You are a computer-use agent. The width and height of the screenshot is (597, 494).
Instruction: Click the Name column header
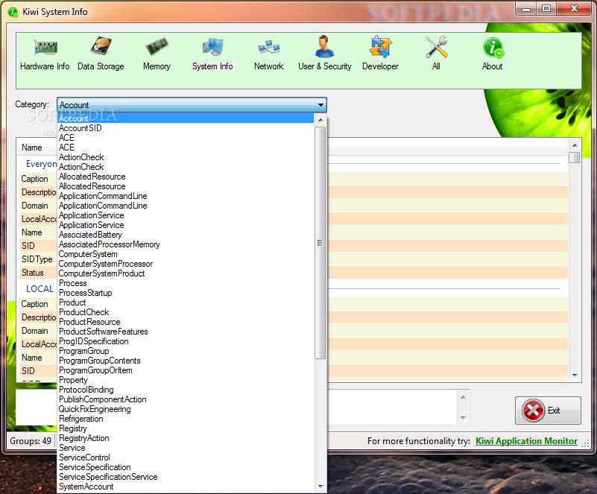[37, 148]
